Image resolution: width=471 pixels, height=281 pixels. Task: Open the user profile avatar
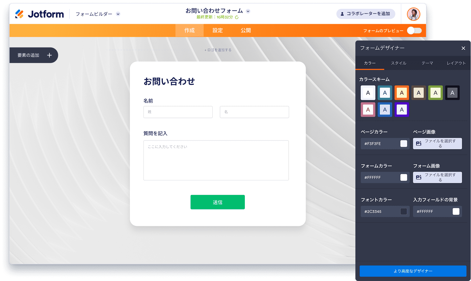coord(413,14)
